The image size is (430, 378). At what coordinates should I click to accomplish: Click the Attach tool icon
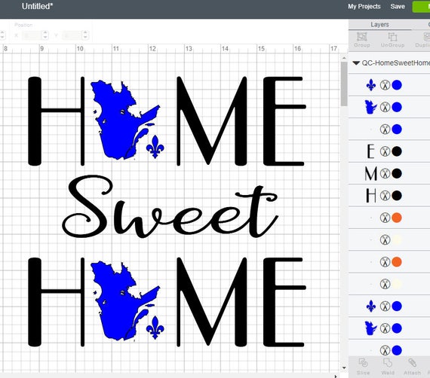[412, 363]
